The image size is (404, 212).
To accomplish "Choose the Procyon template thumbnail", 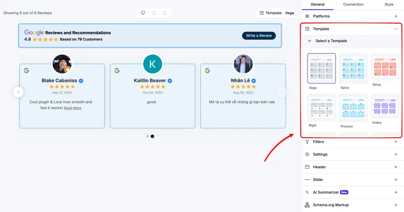I will [353, 108].
